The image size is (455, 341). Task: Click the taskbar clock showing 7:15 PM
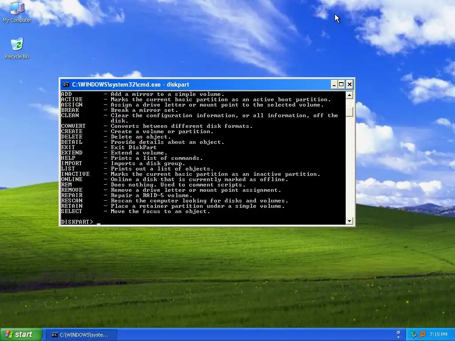(439, 335)
